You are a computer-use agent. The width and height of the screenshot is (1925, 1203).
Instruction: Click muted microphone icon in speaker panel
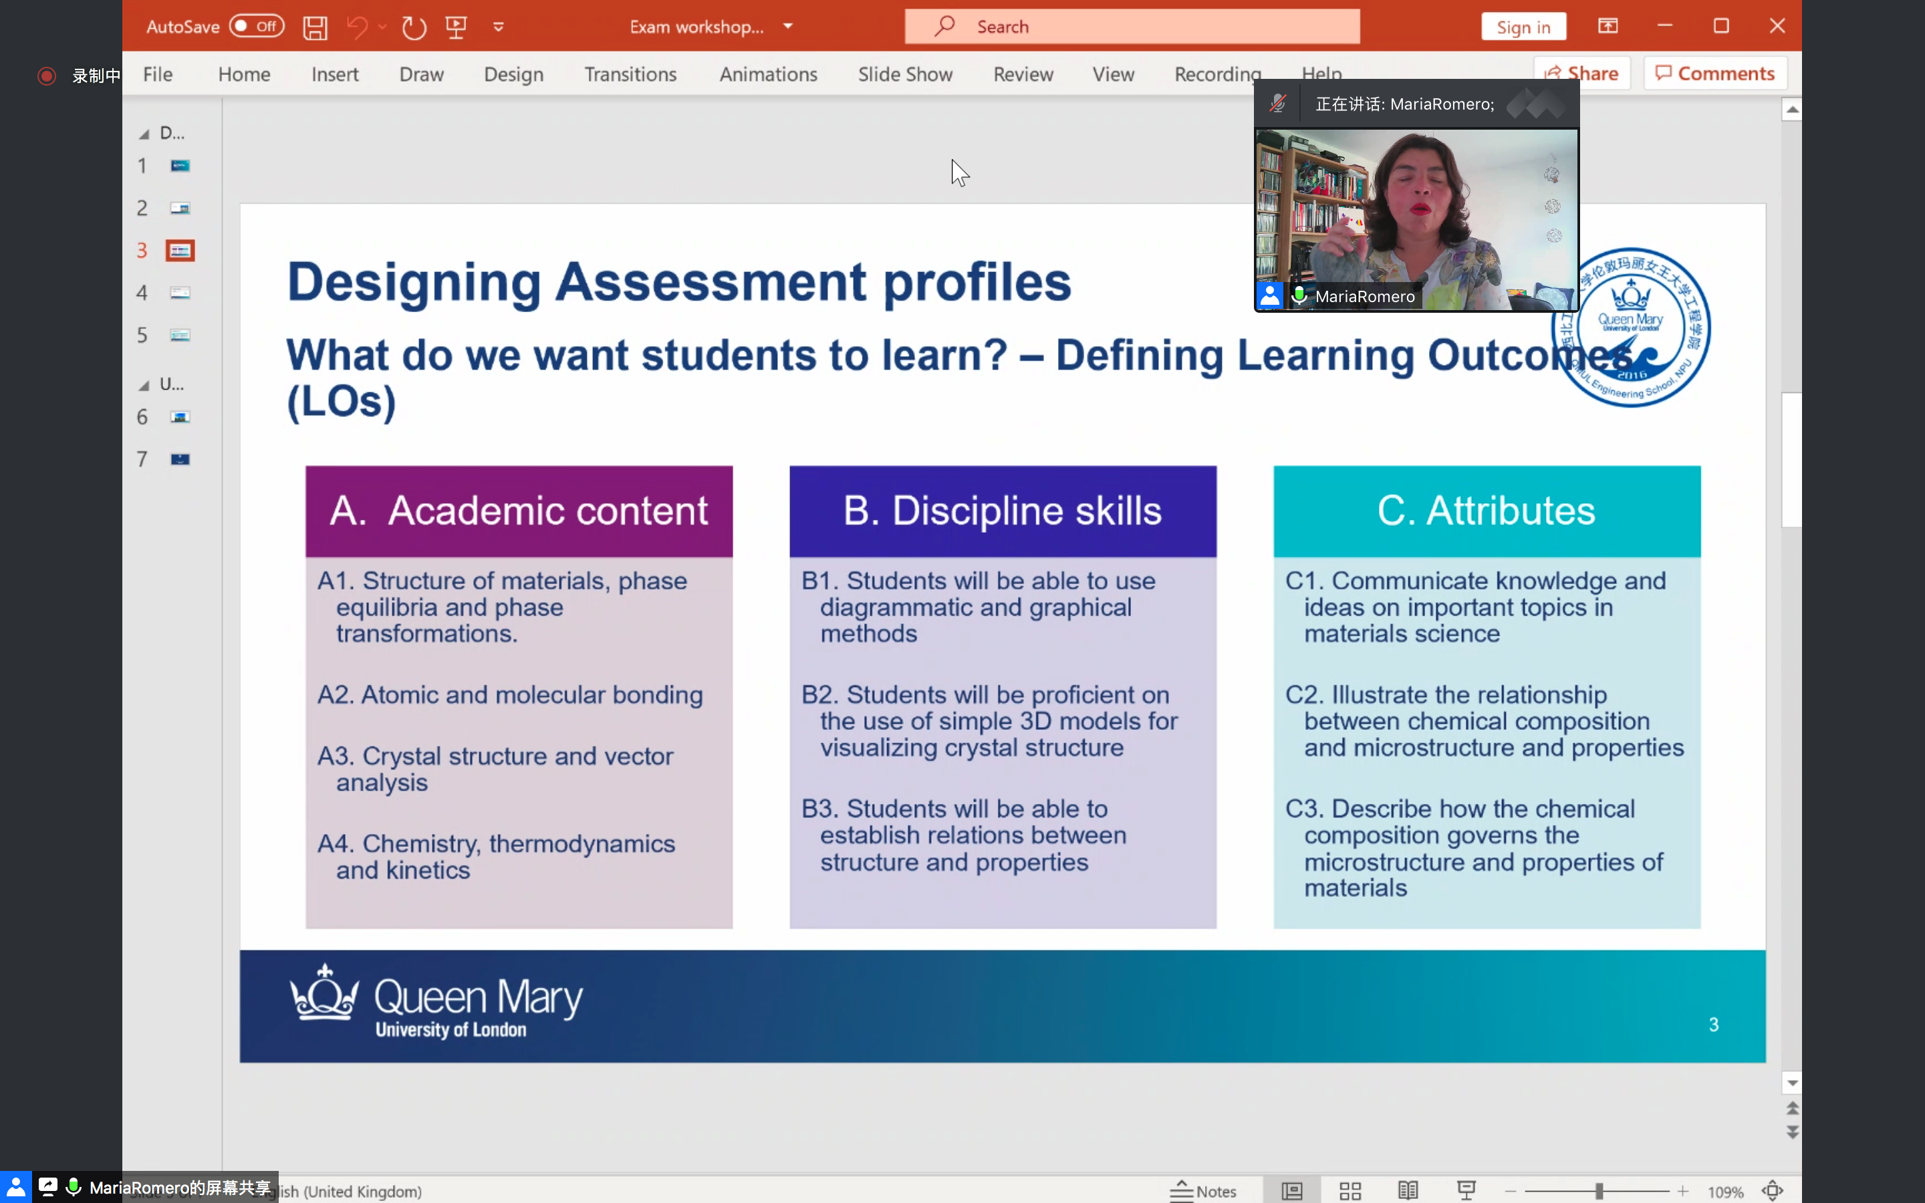click(x=1278, y=104)
